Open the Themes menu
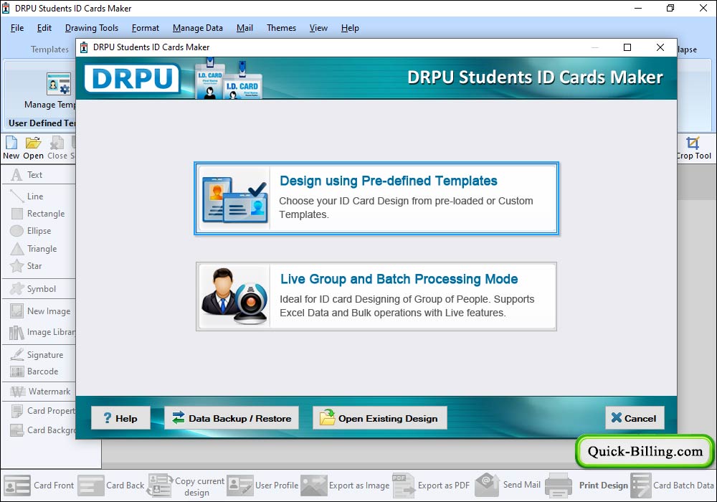717x502 pixels. coord(281,28)
